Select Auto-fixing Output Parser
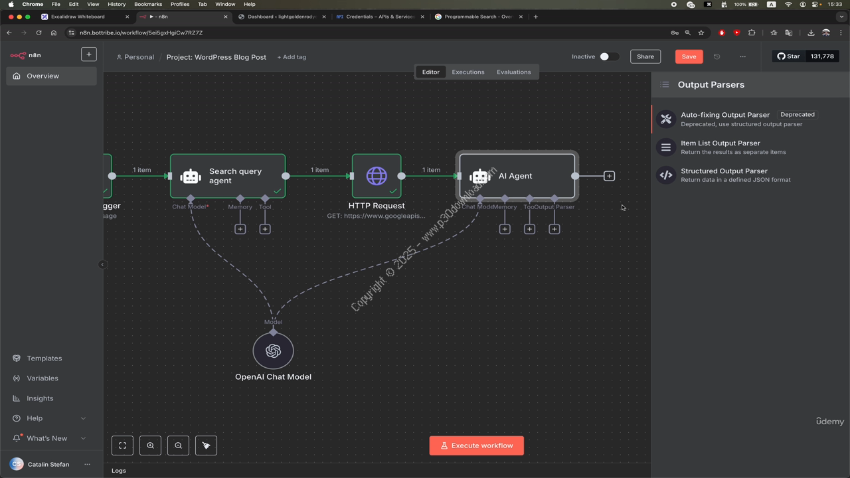Viewport: 850px width, 478px height. [x=750, y=119]
